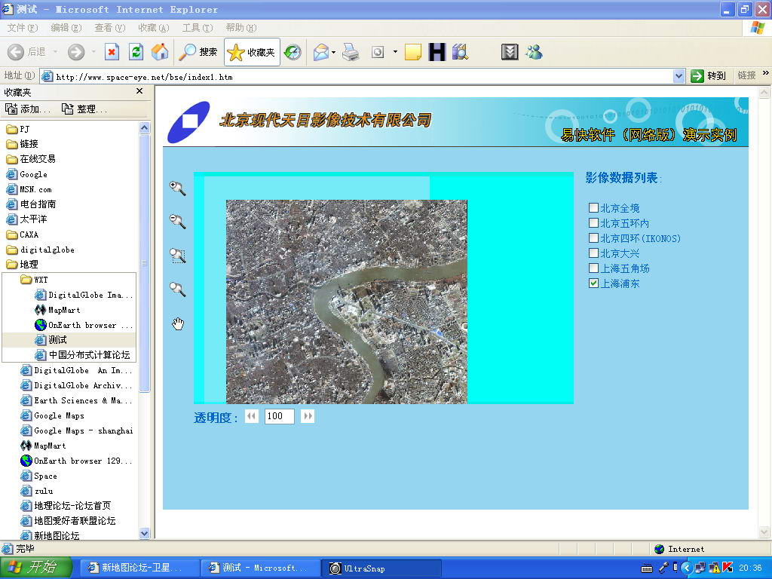
Task: Open the 查看(V) menu
Action: pyautogui.click(x=109, y=28)
